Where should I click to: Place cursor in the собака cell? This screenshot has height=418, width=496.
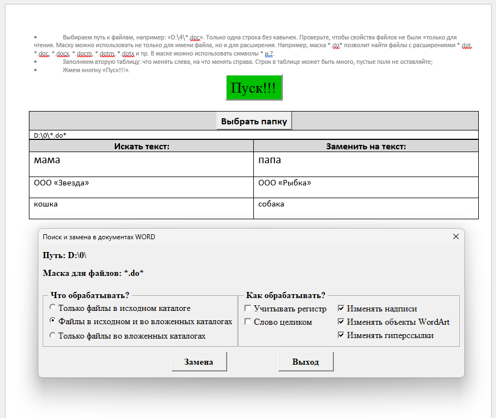point(365,208)
